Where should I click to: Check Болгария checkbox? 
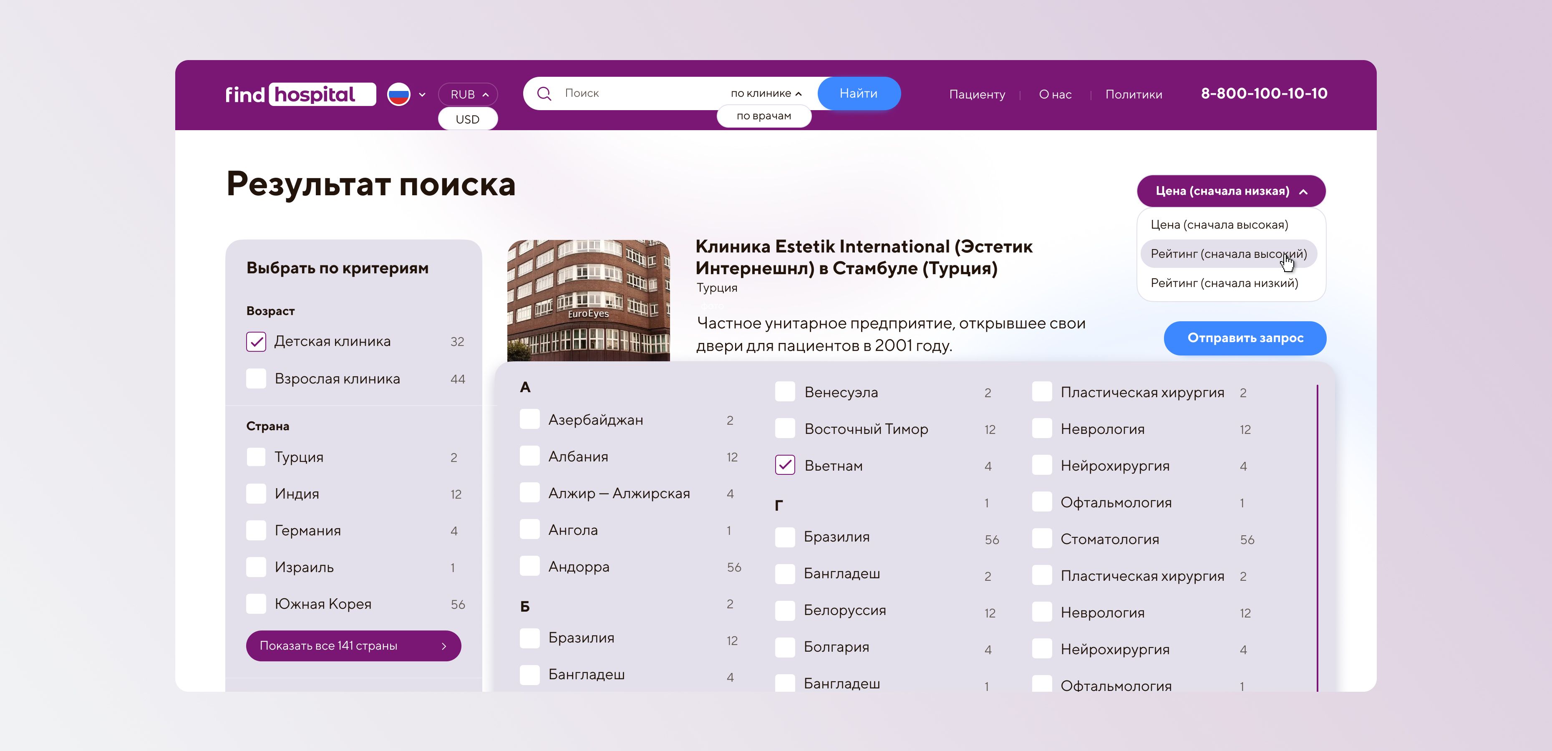(785, 648)
